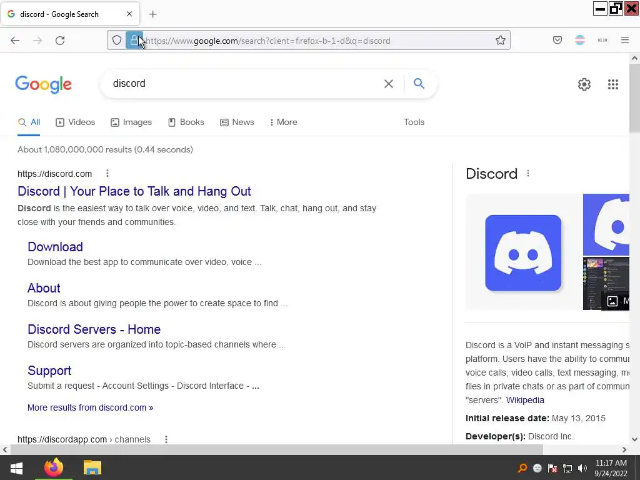Open Discord | Your Place to Talk link

[134, 191]
